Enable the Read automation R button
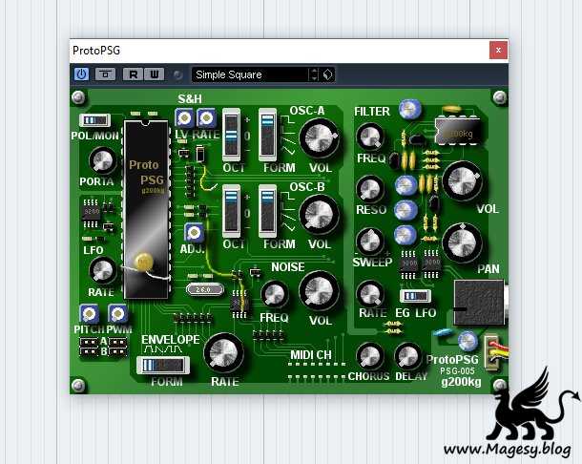 pos(133,74)
